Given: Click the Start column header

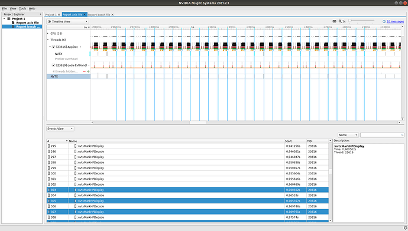Looking at the screenshot, I should point(296,141).
